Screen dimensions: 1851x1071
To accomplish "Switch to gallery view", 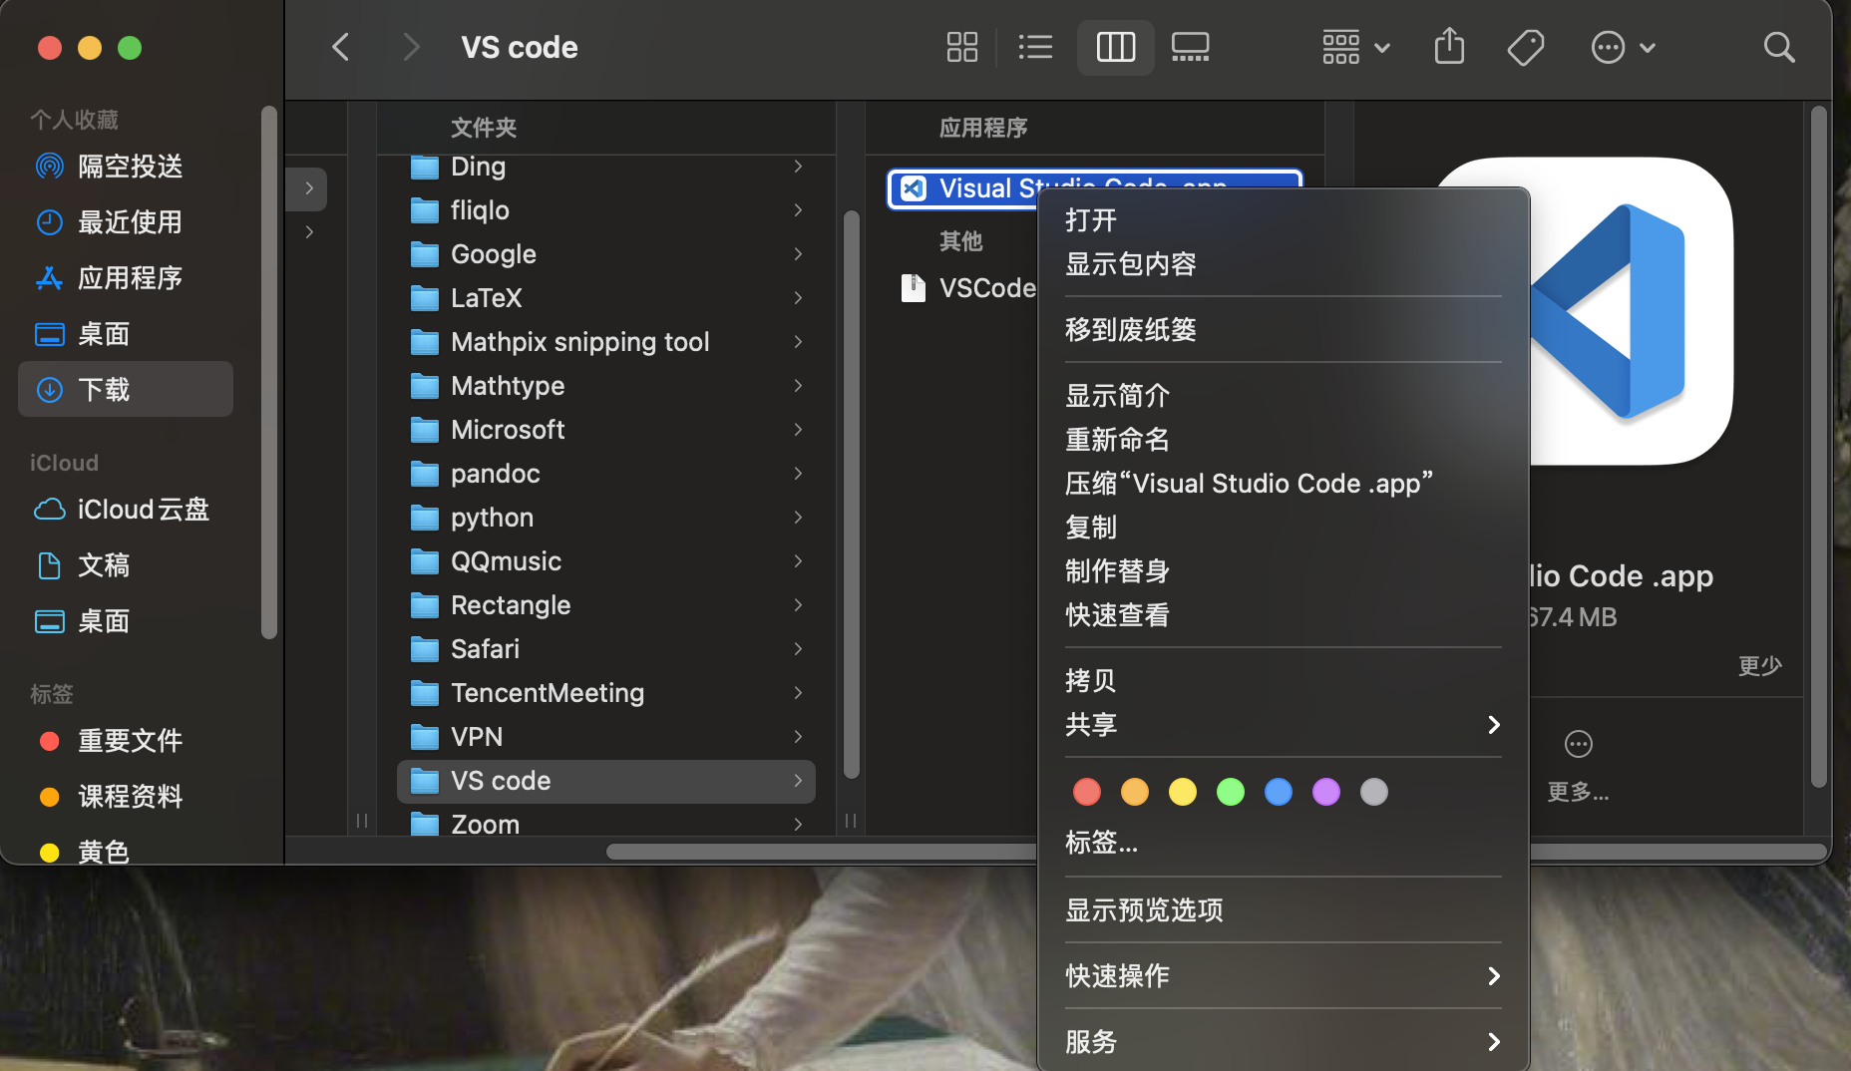I will tap(1190, 47).
